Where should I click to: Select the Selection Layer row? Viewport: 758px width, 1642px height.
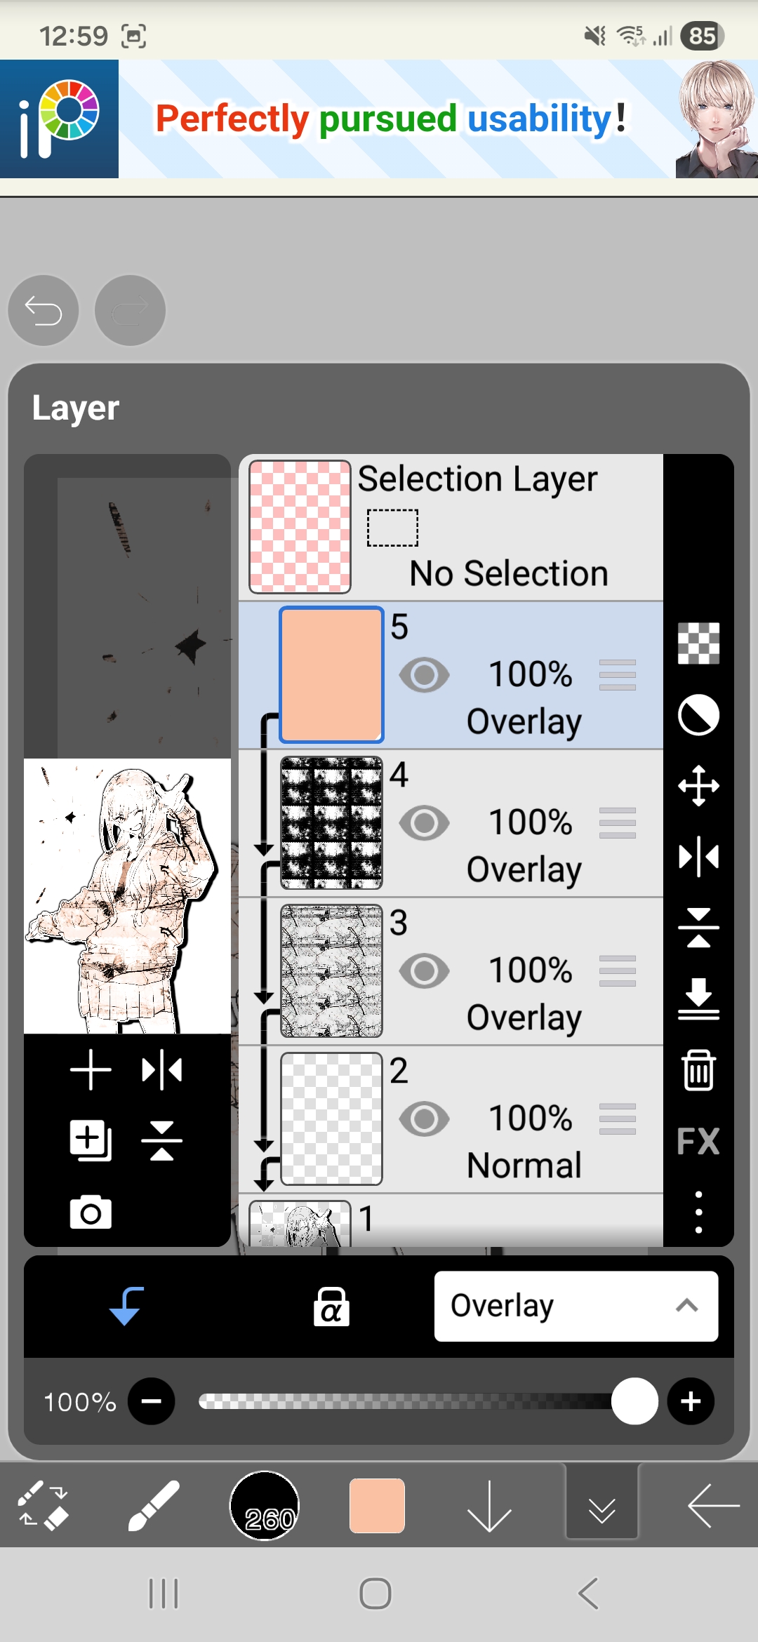[x=451, y=527]
